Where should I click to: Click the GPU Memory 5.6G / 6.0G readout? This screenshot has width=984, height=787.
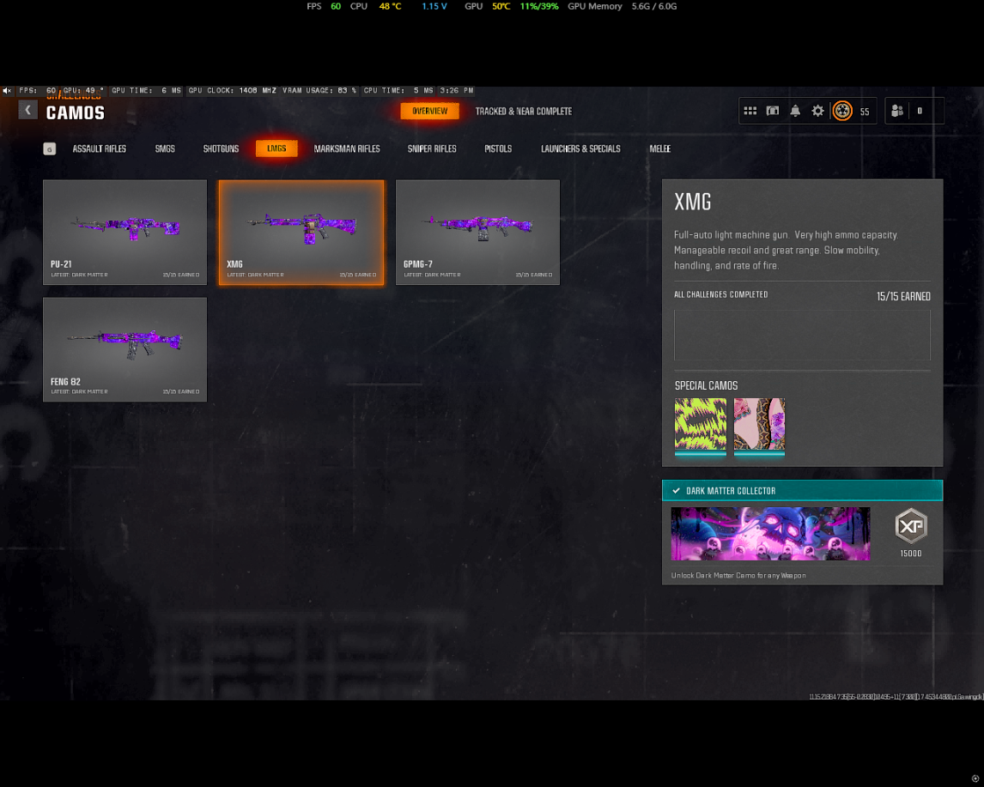coord(622,6)
